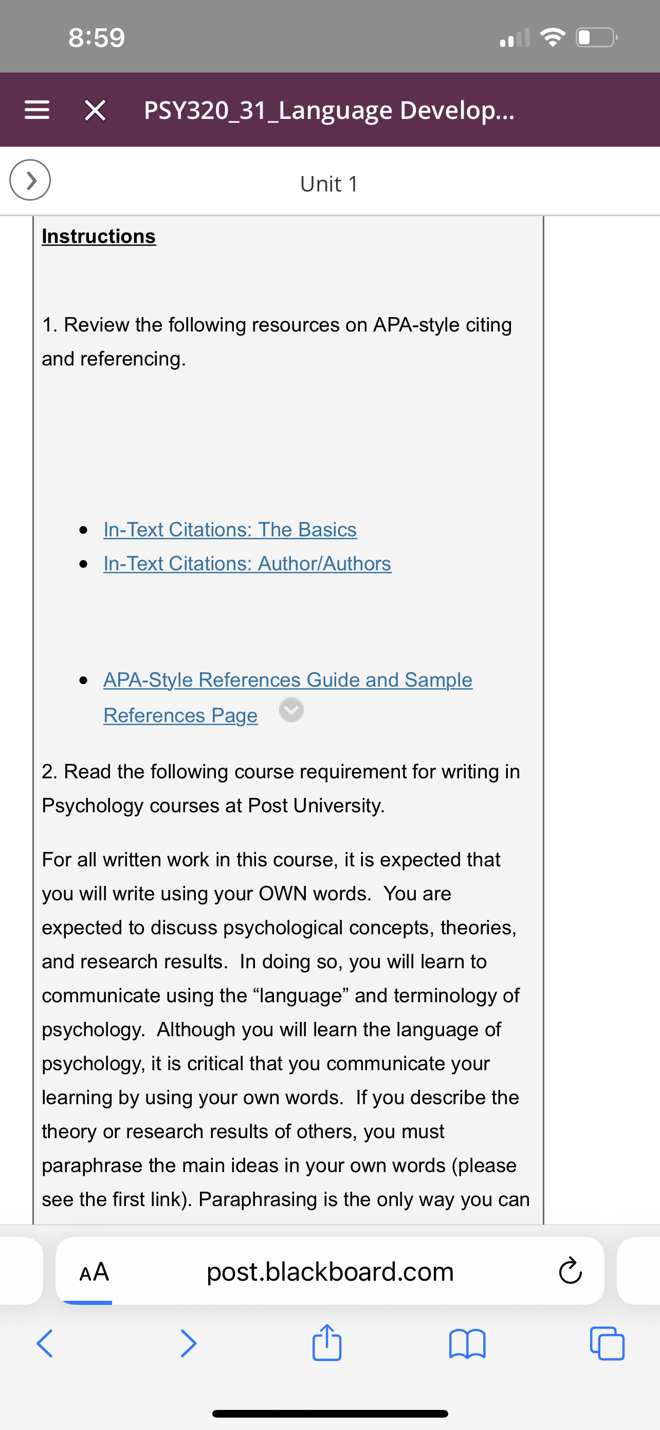The width and height of the screenshot is (660, 1430).
Task: Open In-Text Citations: Author/Authors link
Action: 247,564
